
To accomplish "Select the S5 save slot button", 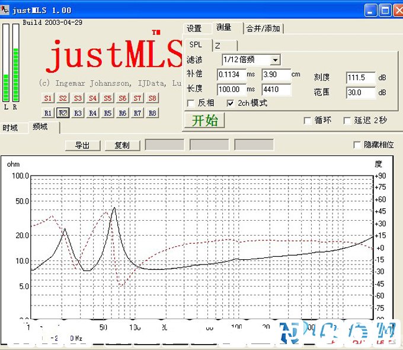I will [x=107, y=98].
